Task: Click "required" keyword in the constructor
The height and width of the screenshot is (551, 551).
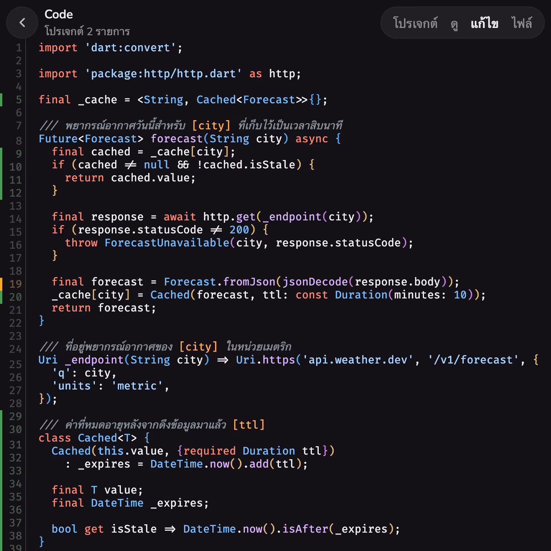Action: 209,451
